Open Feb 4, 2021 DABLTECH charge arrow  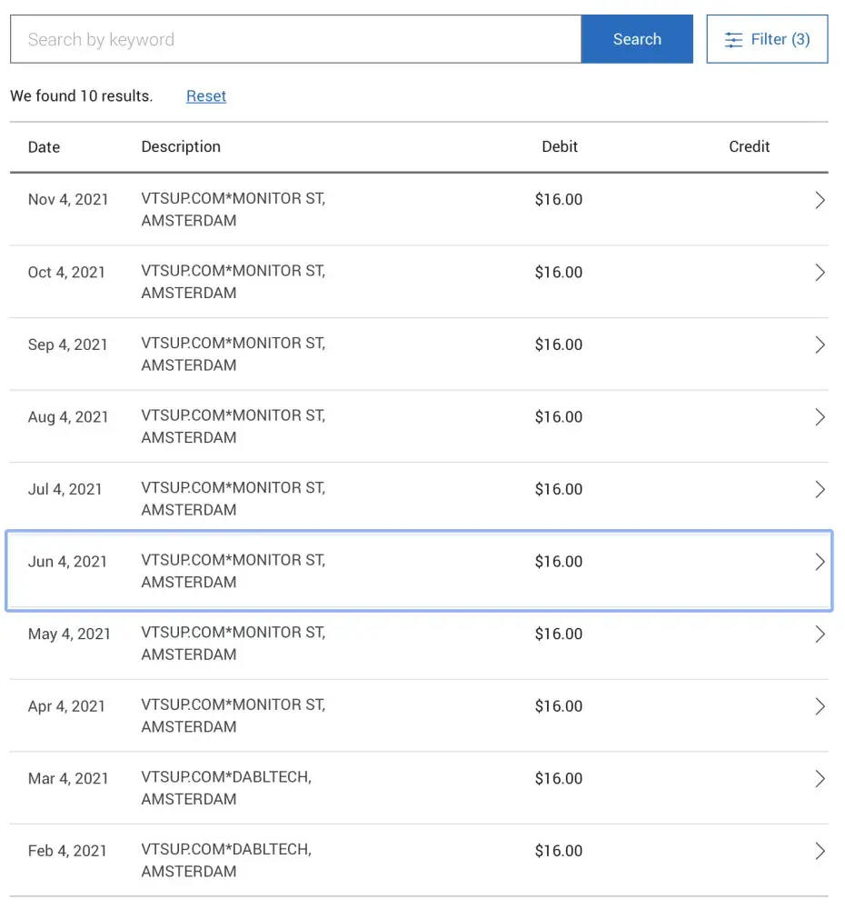tap(820, 852)
